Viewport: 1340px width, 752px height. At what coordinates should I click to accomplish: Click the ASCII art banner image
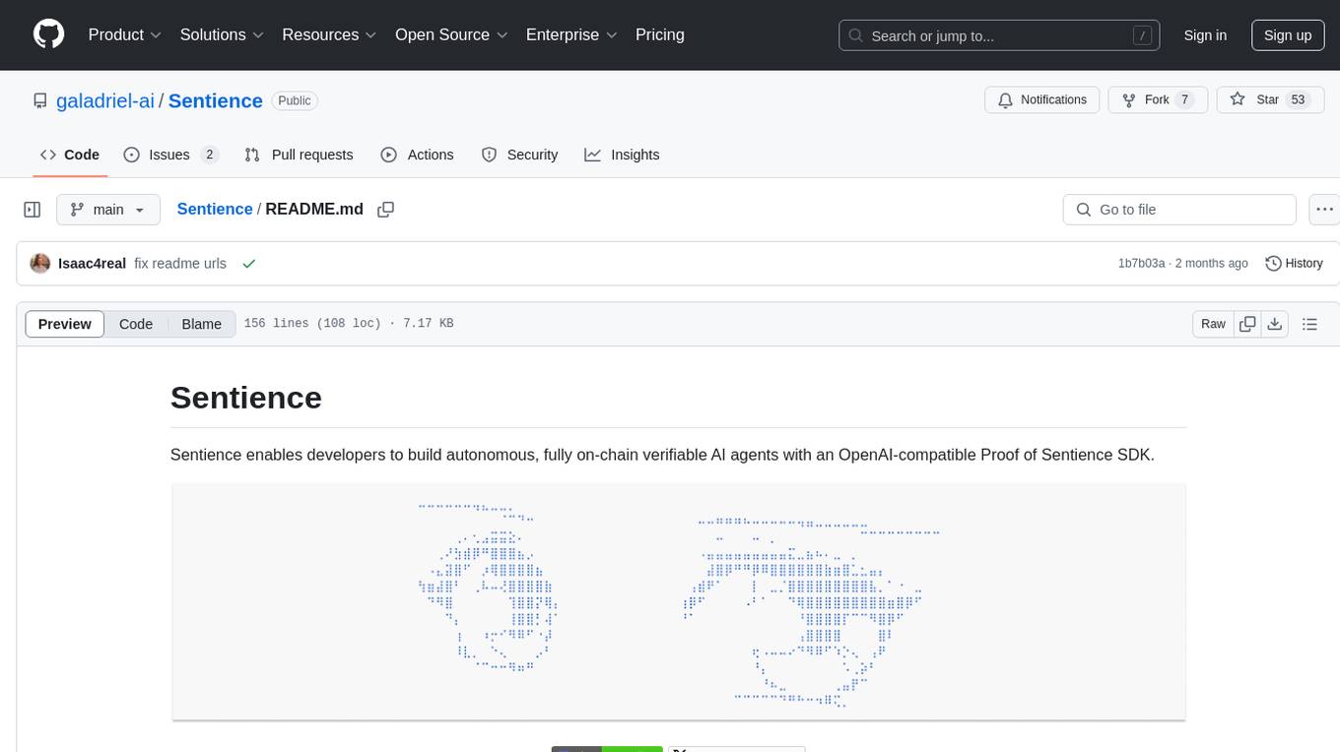678,602
